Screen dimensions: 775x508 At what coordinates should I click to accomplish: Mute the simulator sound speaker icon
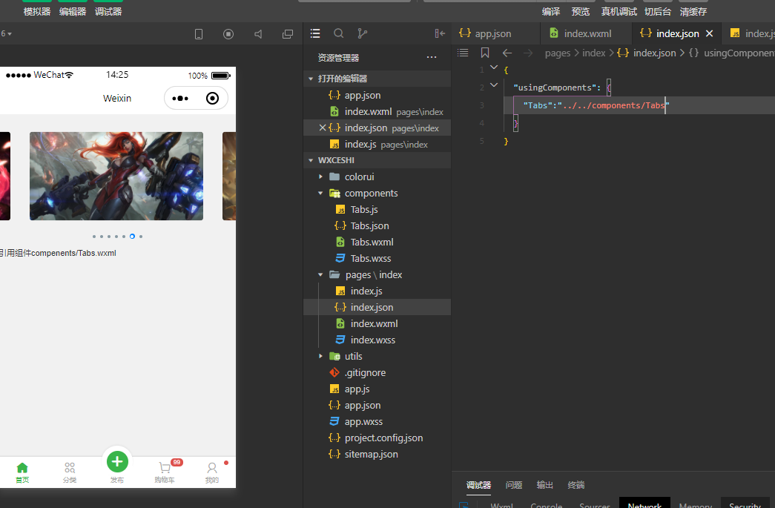pyautogui.click(x=258, y=34)
